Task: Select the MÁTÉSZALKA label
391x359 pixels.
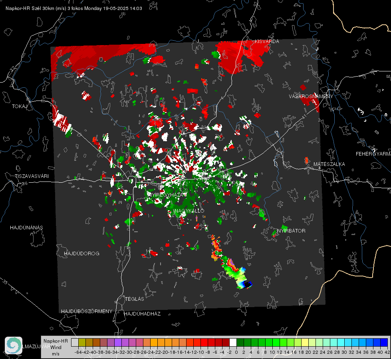Action: pyautogui.click(x=329, y=164)
